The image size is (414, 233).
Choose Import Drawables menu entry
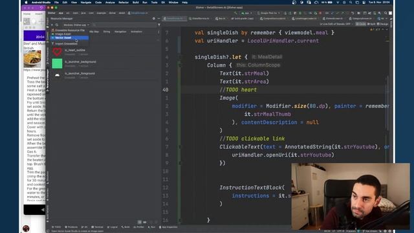point(69,43)
